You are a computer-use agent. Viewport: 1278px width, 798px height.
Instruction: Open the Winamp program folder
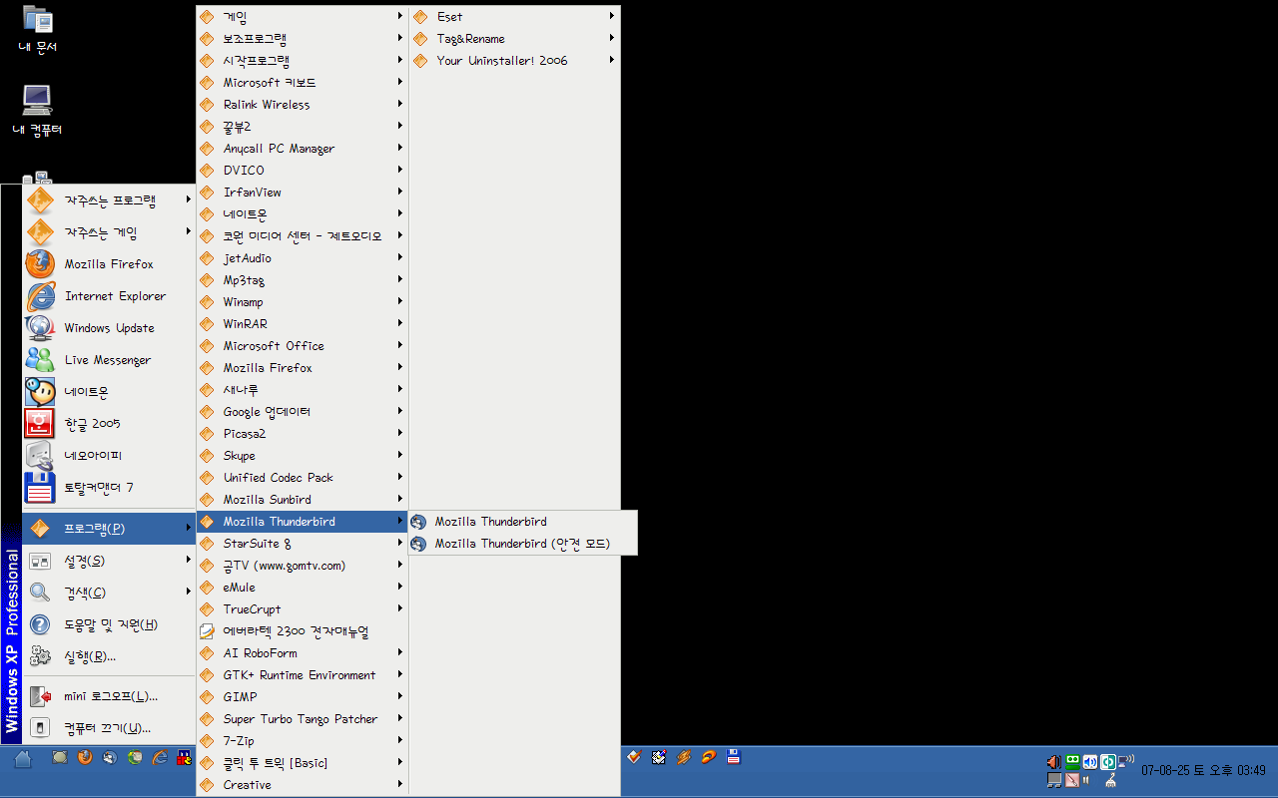[303, 302]
